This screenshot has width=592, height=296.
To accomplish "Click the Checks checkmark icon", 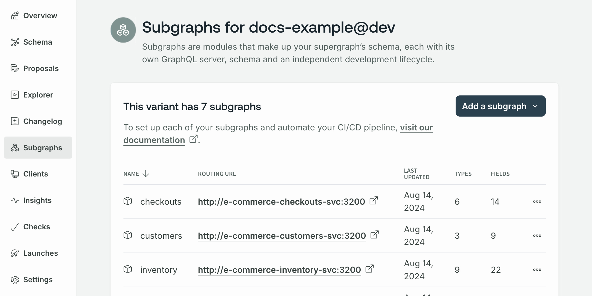I will pos(15,227).
